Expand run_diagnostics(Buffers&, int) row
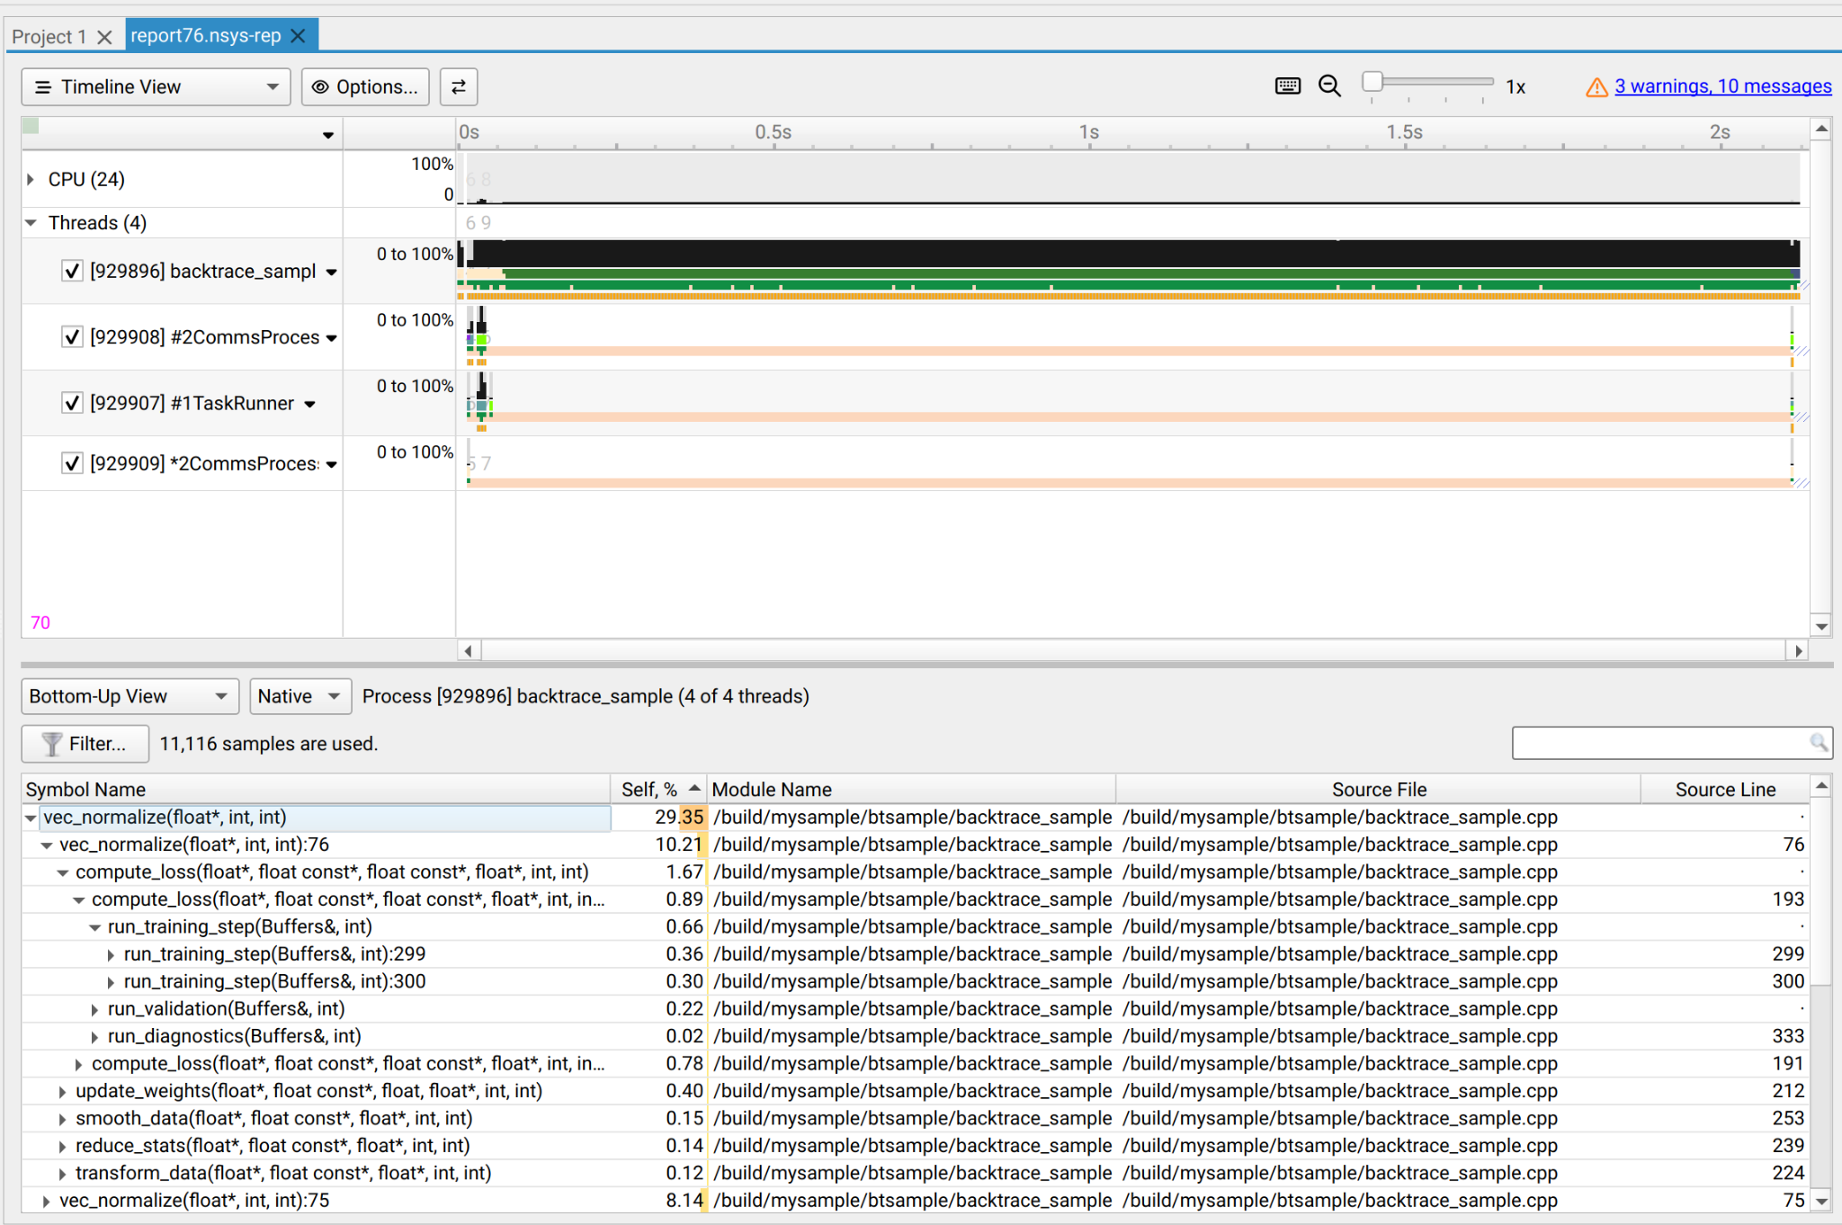 coord(94,1037)
